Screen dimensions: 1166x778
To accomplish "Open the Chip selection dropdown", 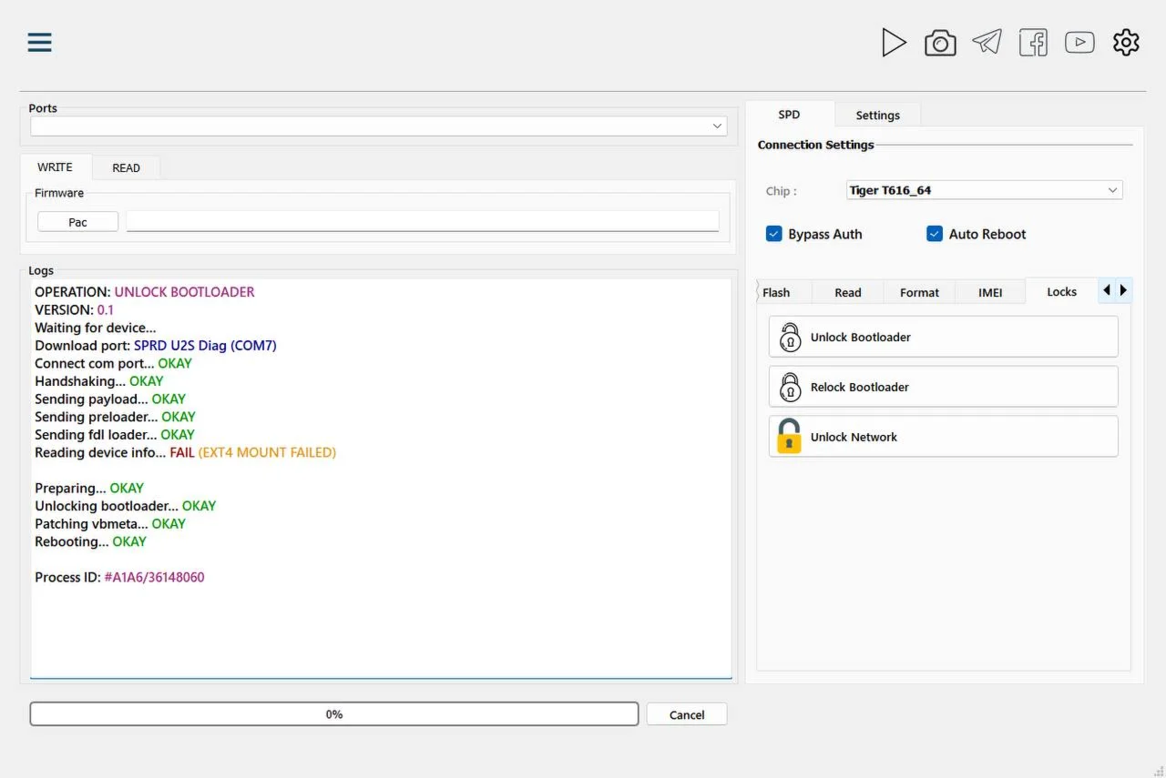I will [x=984, y=190].
